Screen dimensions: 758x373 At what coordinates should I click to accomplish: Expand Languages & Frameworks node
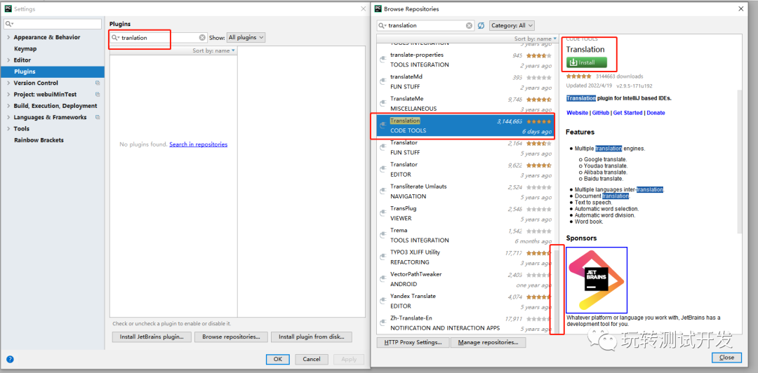(8, 117)
